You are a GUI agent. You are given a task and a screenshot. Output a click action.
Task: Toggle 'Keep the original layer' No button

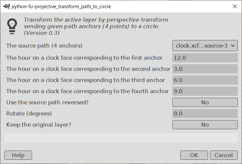pyautogui.click(x=205, y=125)
